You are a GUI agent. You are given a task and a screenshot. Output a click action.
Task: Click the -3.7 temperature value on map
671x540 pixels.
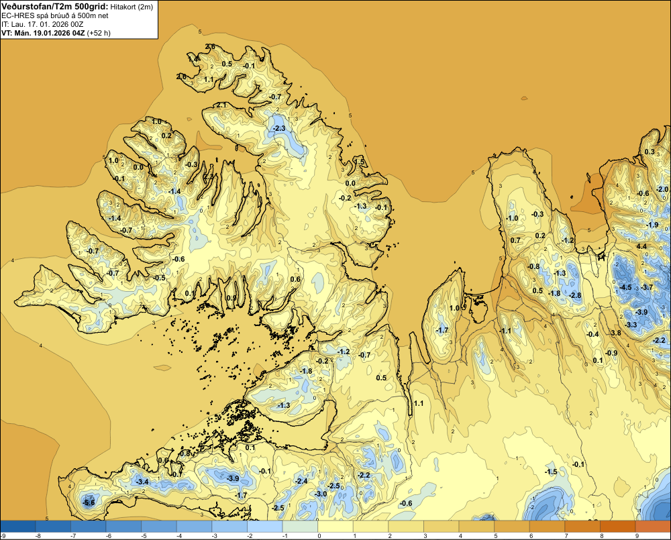point(647,287)
